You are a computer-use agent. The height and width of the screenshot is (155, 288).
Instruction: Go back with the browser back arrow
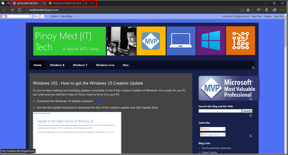[4, 10]
